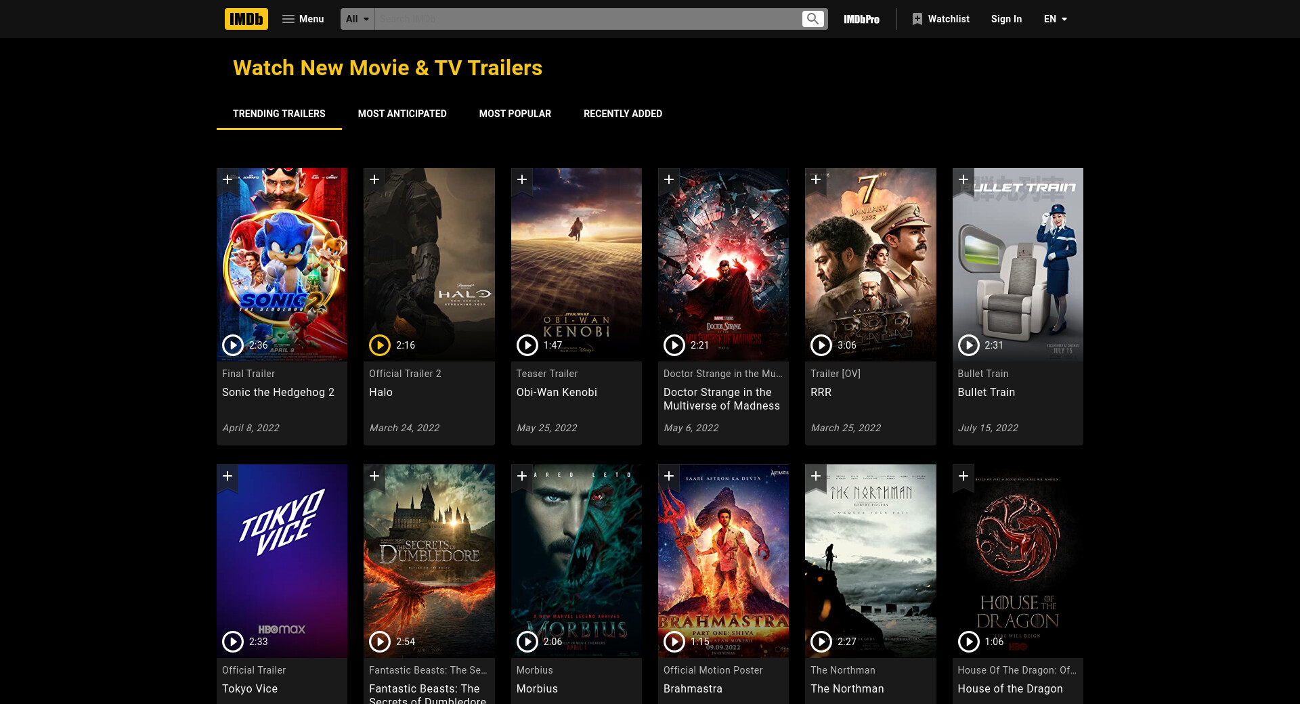Switch to Most Anticipated tab
Screen dimensions: 1300x704
pyautogui.click(x=402, y=114)
